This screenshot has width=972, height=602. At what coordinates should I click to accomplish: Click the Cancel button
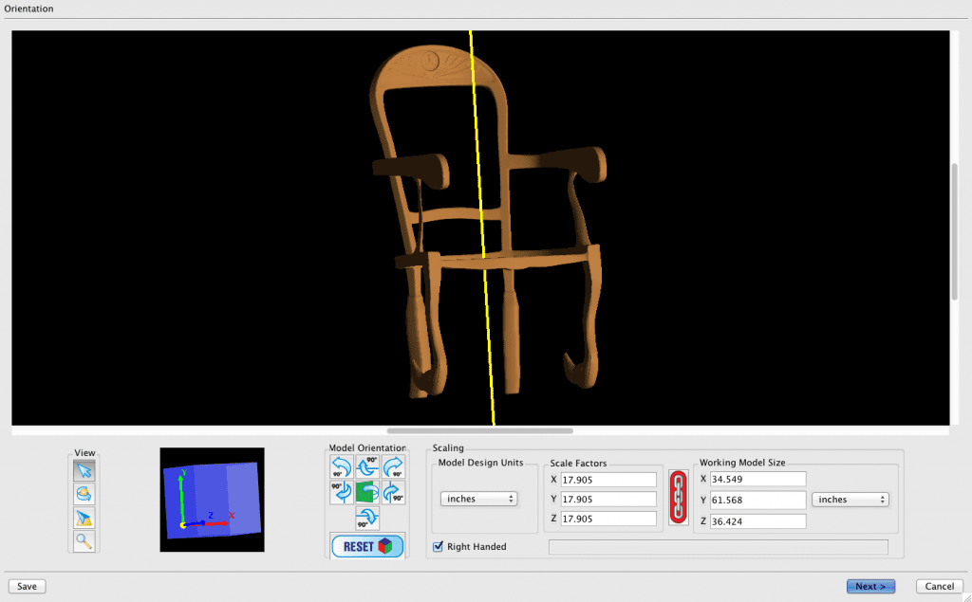(939, 586)
